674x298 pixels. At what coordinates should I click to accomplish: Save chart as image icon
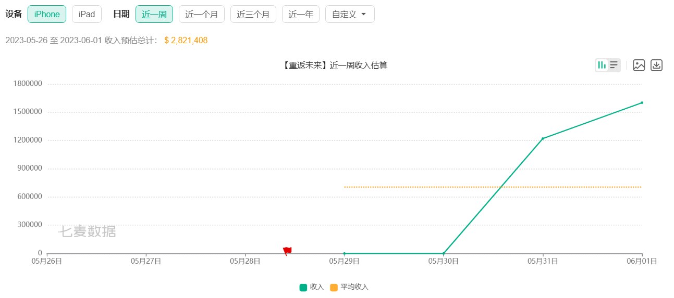(x=639, y=65)
